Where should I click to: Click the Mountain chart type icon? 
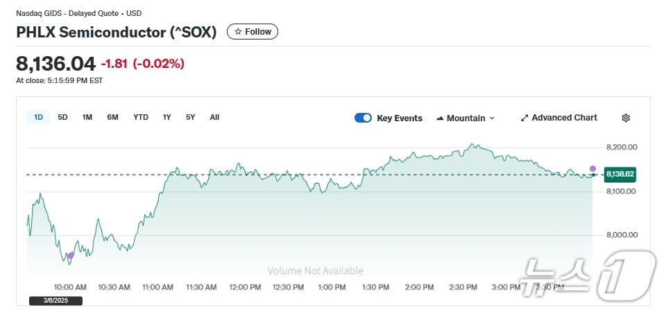(440, 118)
